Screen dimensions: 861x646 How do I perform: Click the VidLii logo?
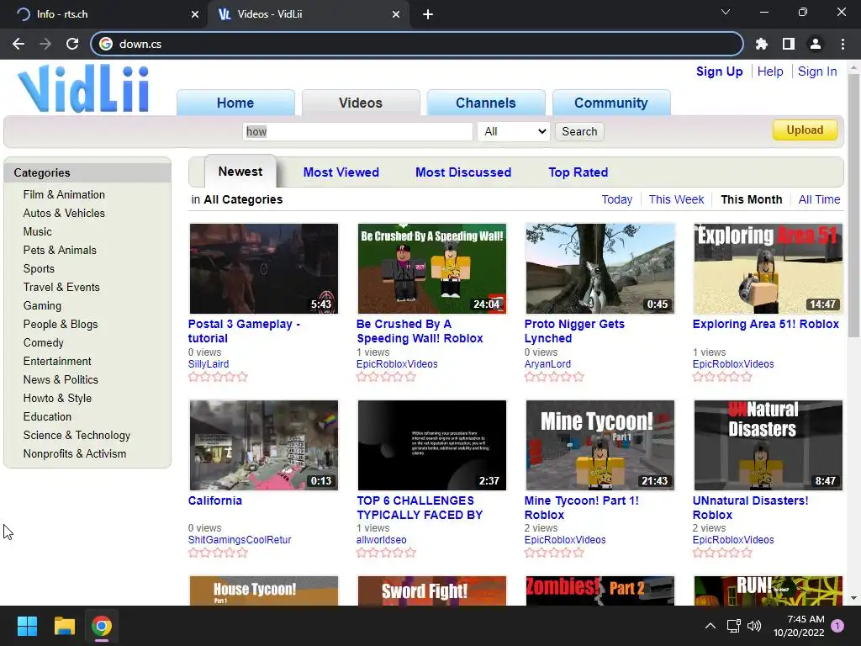tap(83, 88)
